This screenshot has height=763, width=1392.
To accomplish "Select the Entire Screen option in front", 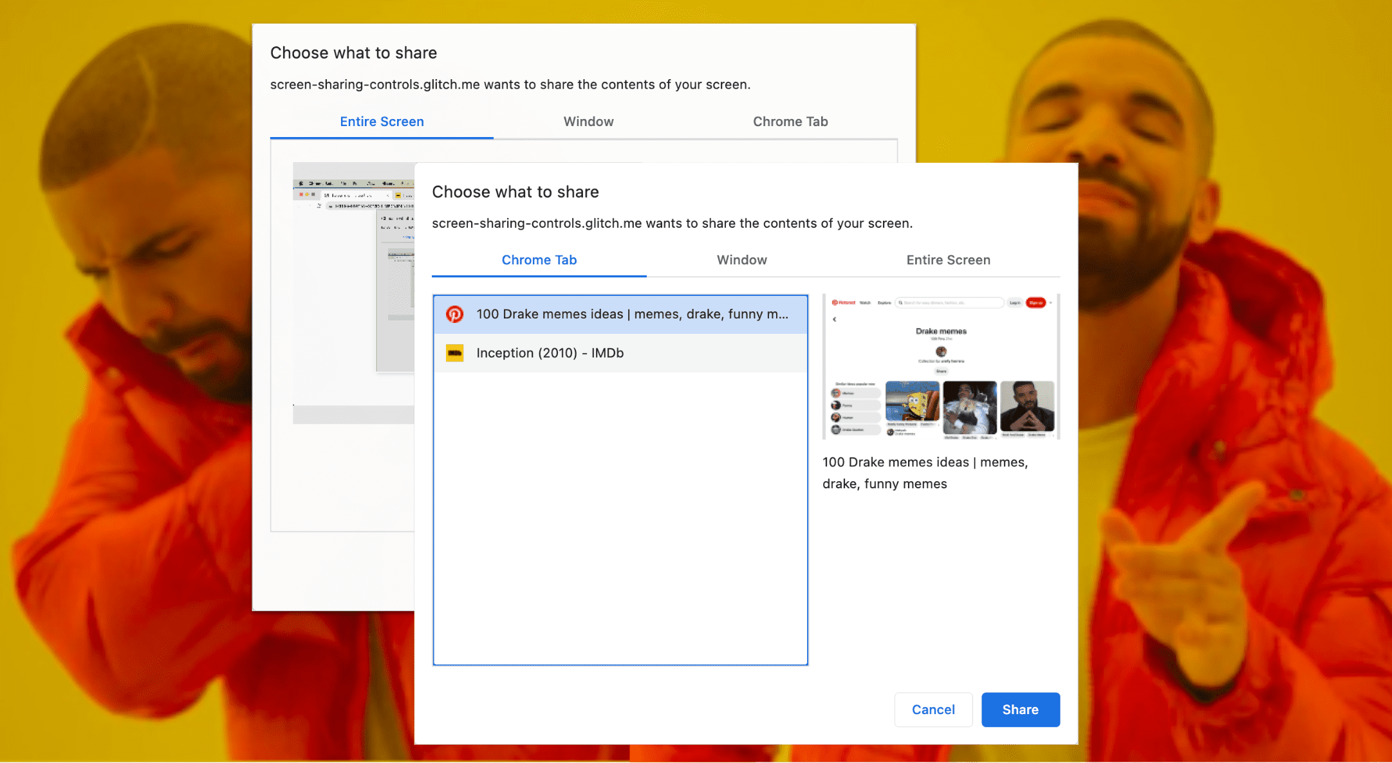I will [x=947, y=261].
